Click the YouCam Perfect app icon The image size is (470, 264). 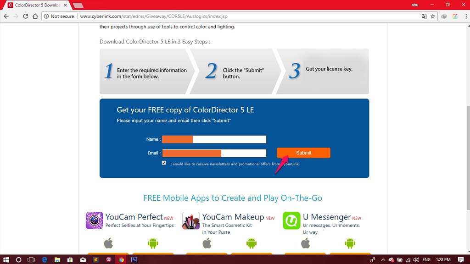(94, 220)
